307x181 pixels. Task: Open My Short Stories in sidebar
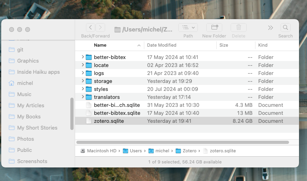(37, 128)
